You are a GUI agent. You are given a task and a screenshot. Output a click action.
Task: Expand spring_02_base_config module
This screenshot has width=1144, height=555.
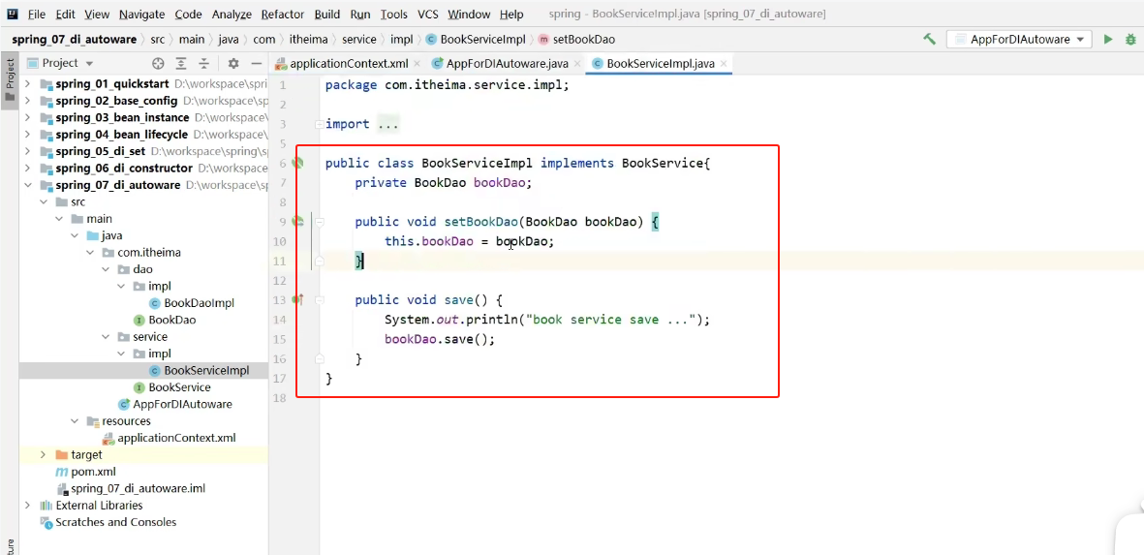point(28,101)
